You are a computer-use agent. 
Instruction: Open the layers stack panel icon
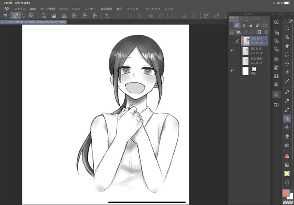(276, 95)
